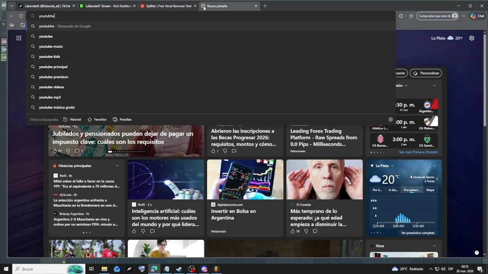
Task: Select the Mapa weather tab
Action: (430, 190)
